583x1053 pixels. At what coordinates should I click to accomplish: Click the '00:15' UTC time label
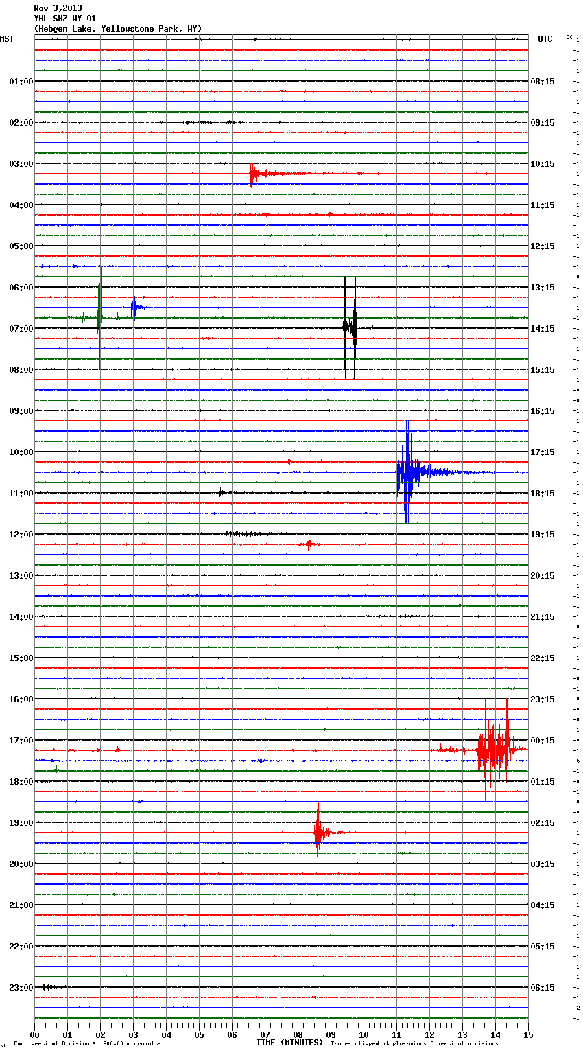(543, 741)
